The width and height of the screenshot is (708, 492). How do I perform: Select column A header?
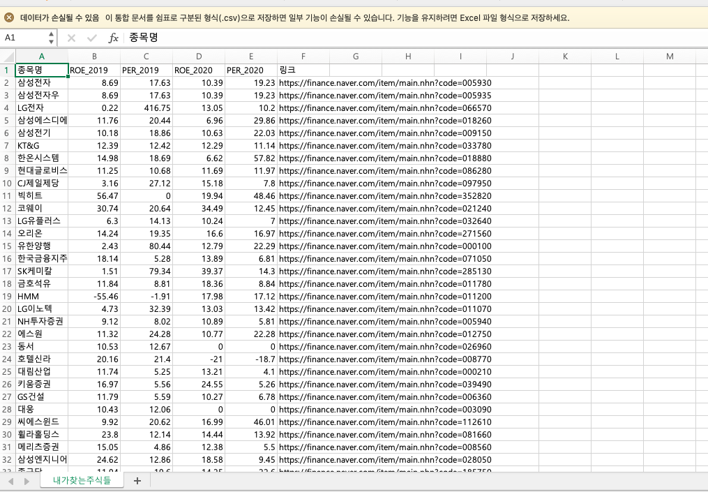pos(42,57)
